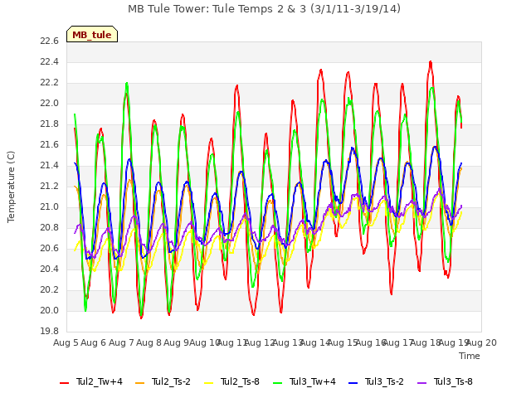Click the Aug 6 x-axis tick label

pyautogui.click(x=94, y=343)
